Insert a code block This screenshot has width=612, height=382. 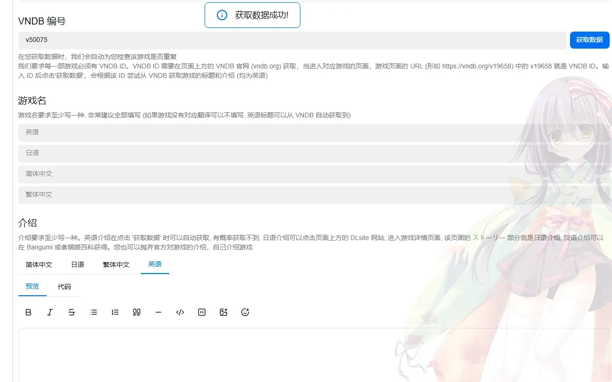202,312
